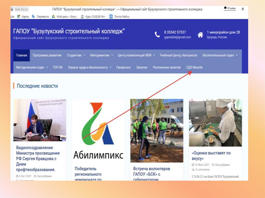Viewport: 265px width, 198px height.
Task: Expand the Студентам dropdown arrow
Action: click(x=84, y=55)
